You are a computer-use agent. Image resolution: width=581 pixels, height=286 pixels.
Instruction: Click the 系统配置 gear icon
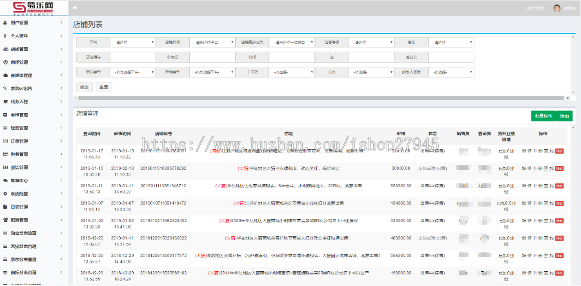click(x=5, y=194)
